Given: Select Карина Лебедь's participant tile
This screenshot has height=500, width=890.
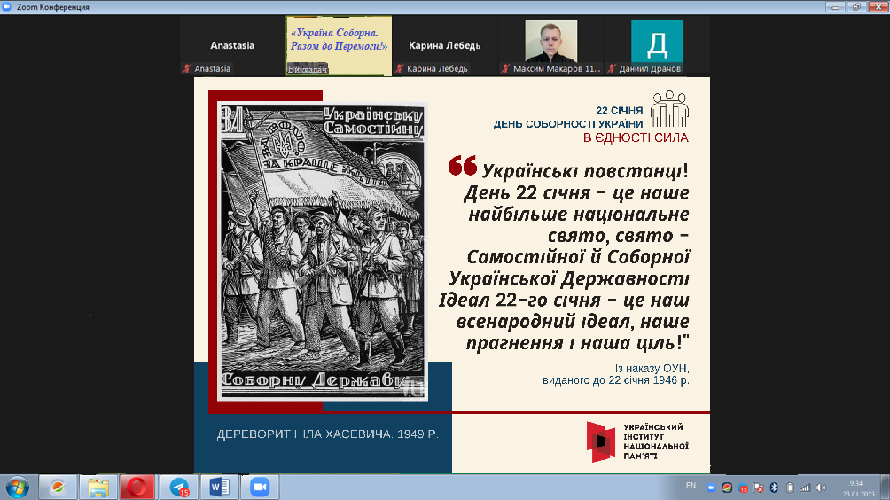Looking at the screenshot, I should click(x=444, y=46).
